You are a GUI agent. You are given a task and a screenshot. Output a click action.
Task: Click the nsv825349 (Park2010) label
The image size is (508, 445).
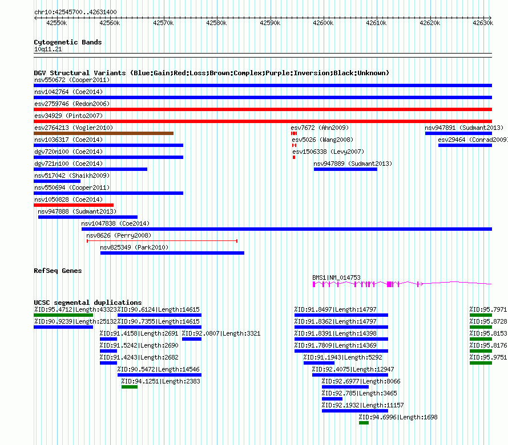(135, 247)
